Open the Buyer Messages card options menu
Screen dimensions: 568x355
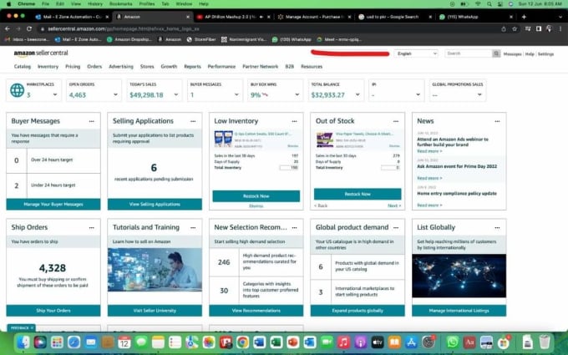pos(92,121)
